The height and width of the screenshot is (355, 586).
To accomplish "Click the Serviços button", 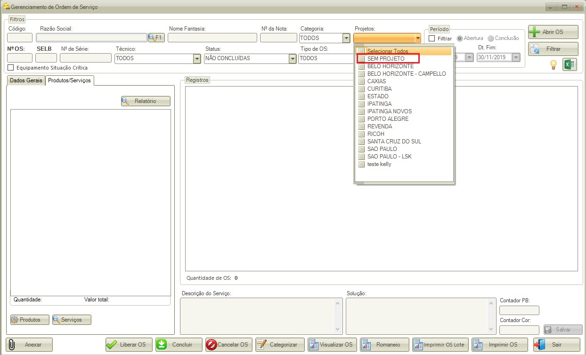I will point(72,320).
